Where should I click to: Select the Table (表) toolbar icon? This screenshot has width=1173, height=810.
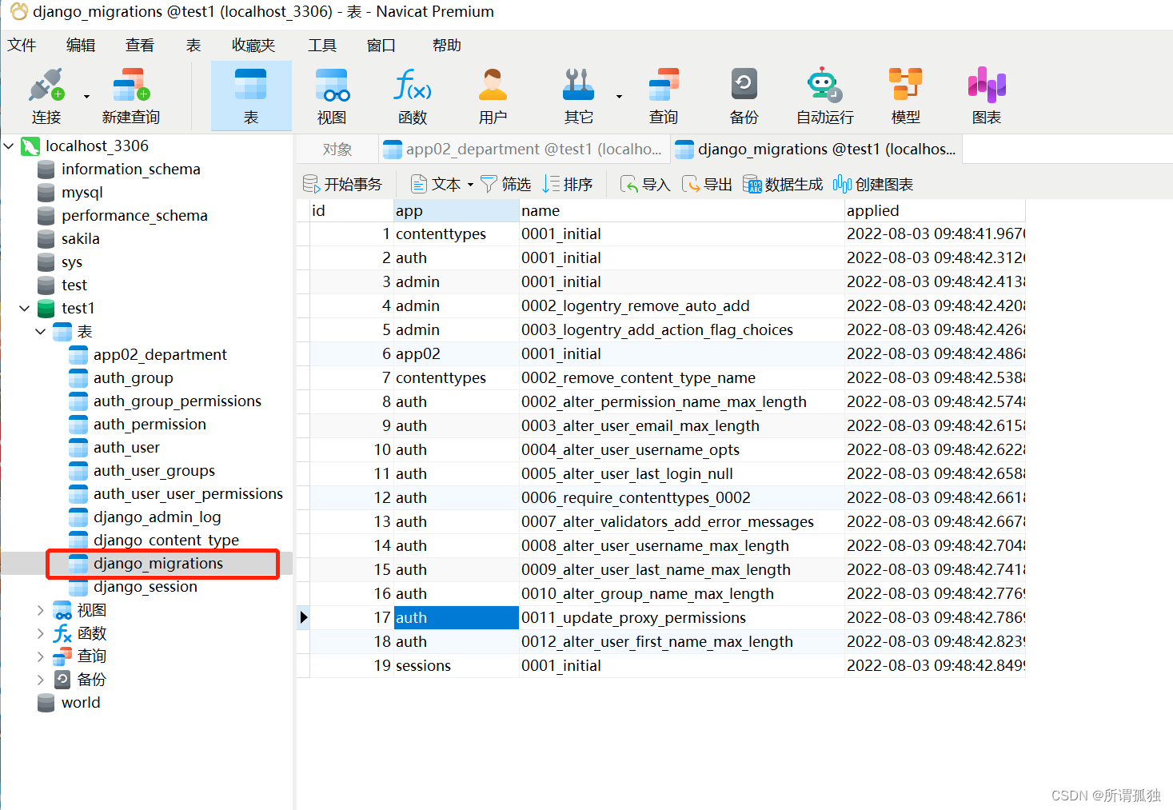tap(251, 96)
